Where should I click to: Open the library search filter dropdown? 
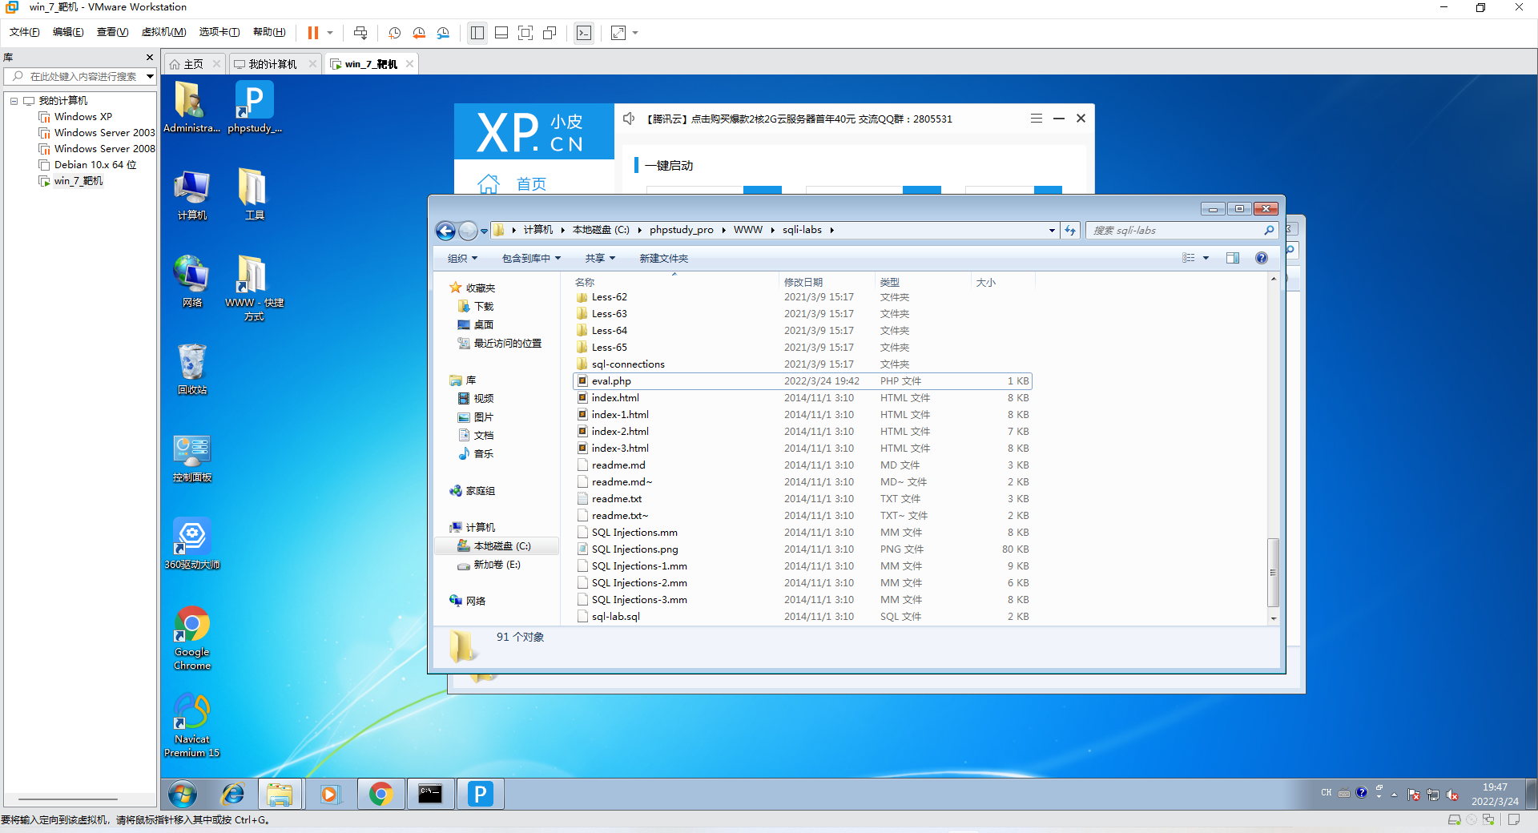tap(150, 76)
